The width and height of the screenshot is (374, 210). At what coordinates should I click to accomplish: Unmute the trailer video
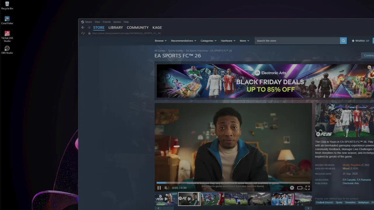click(x=167, y=188)
